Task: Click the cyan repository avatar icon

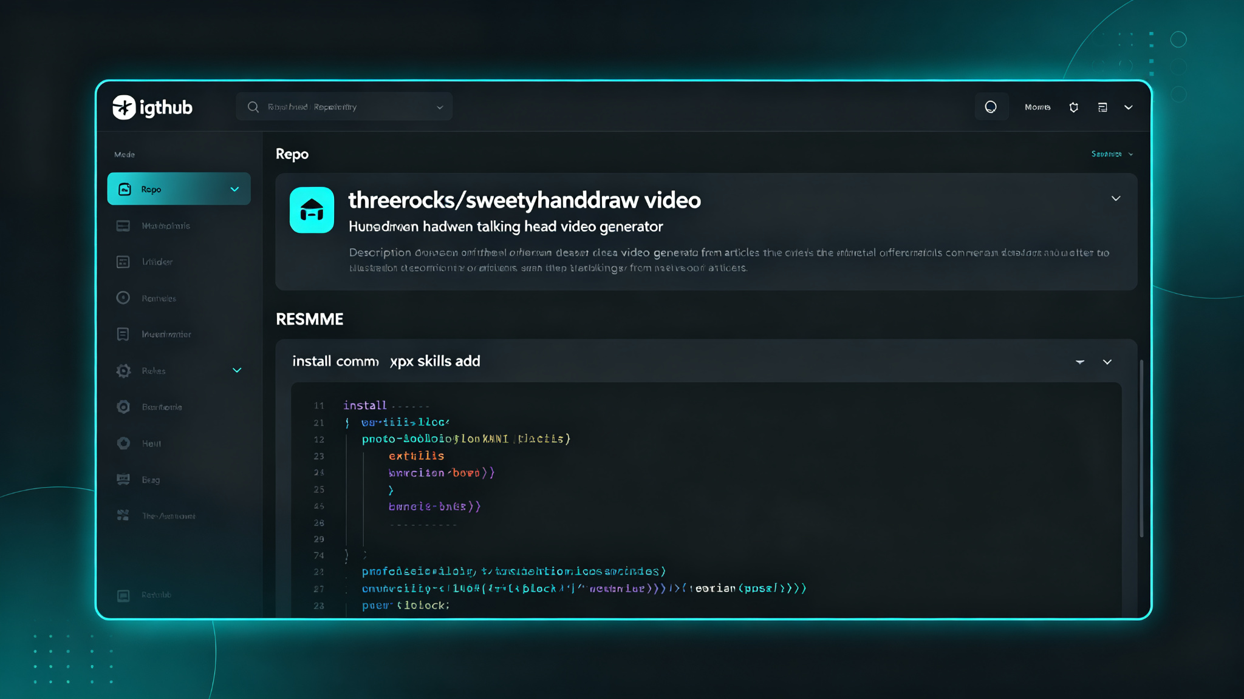Action: point(312,210)
